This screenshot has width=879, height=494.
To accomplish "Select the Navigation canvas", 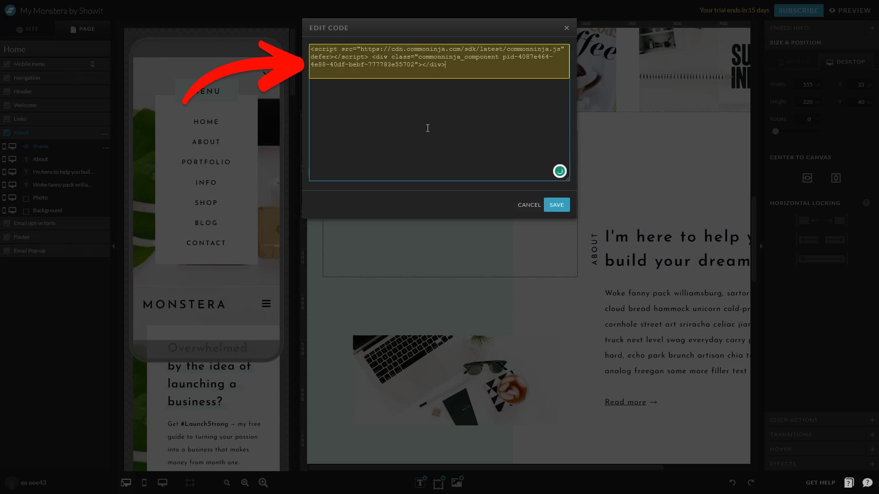I will (x=55, y=78).
